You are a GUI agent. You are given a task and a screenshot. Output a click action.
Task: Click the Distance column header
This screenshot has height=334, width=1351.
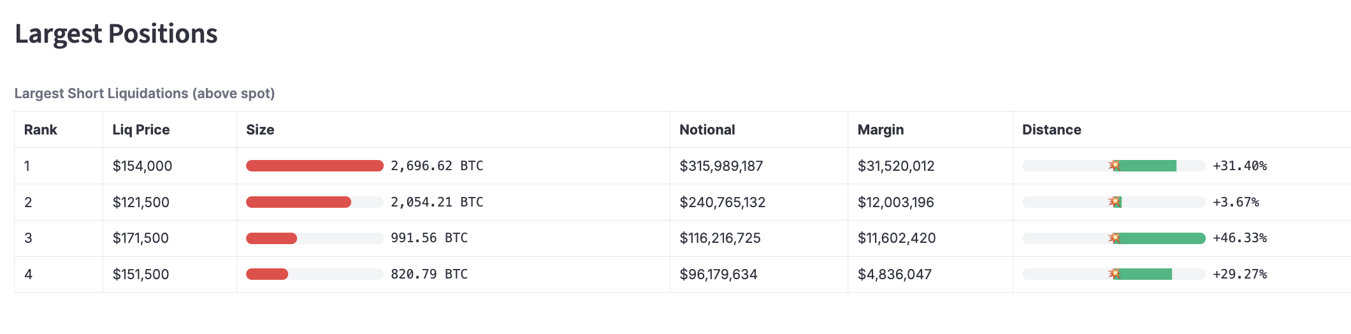click(x=1051, y=130)
